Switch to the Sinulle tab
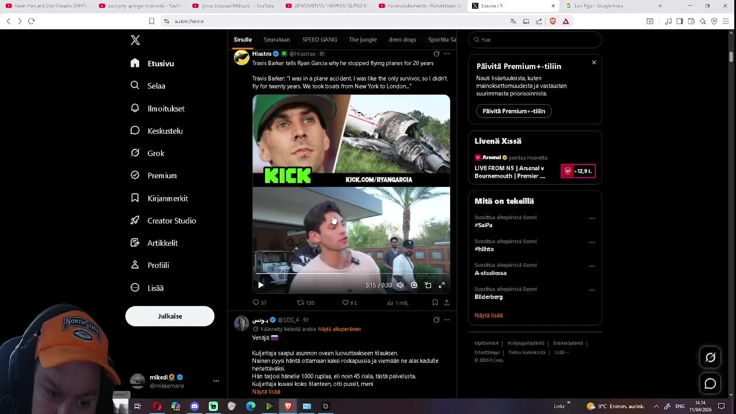 [243, 40]
